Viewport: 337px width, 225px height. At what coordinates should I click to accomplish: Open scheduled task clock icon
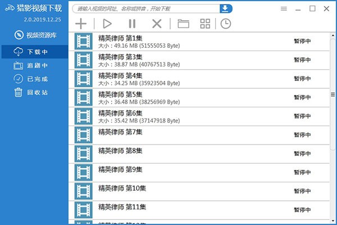tap(225, 24)
